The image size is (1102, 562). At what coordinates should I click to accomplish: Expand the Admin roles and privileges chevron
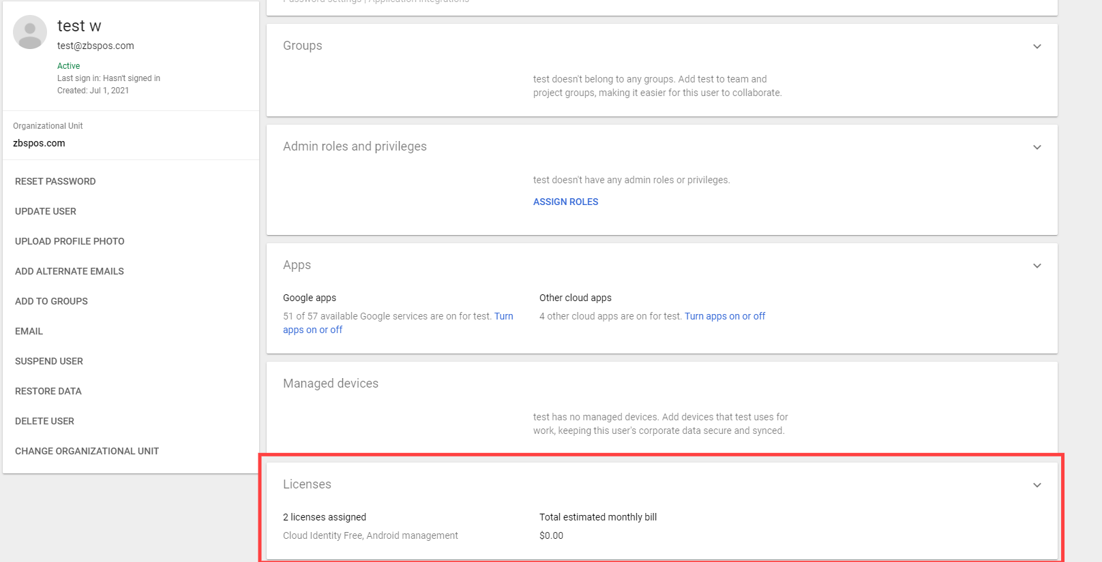(x=1037, y=147)
